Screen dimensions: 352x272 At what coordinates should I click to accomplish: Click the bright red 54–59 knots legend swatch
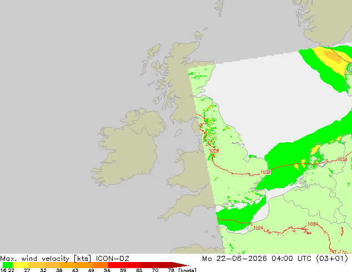pos(116,265)
